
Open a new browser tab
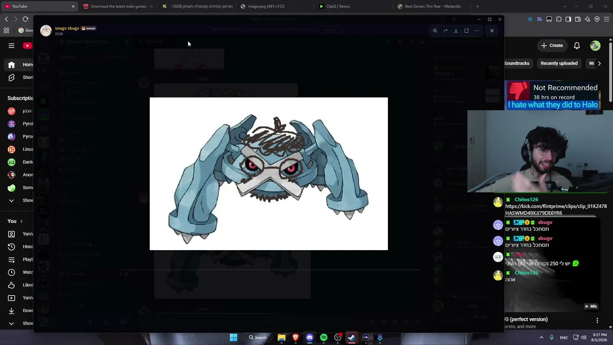[477, 6]
